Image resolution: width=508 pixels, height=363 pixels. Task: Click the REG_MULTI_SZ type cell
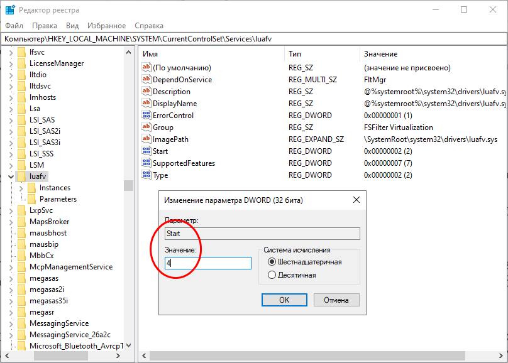312,80
